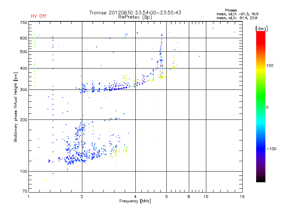
Task: Click x-axis tick label '8'
Action: (189, 197)
